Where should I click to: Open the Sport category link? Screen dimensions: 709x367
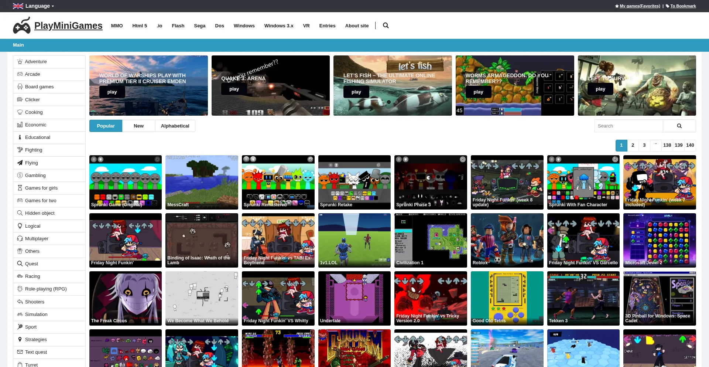click(x=31, y=327)
